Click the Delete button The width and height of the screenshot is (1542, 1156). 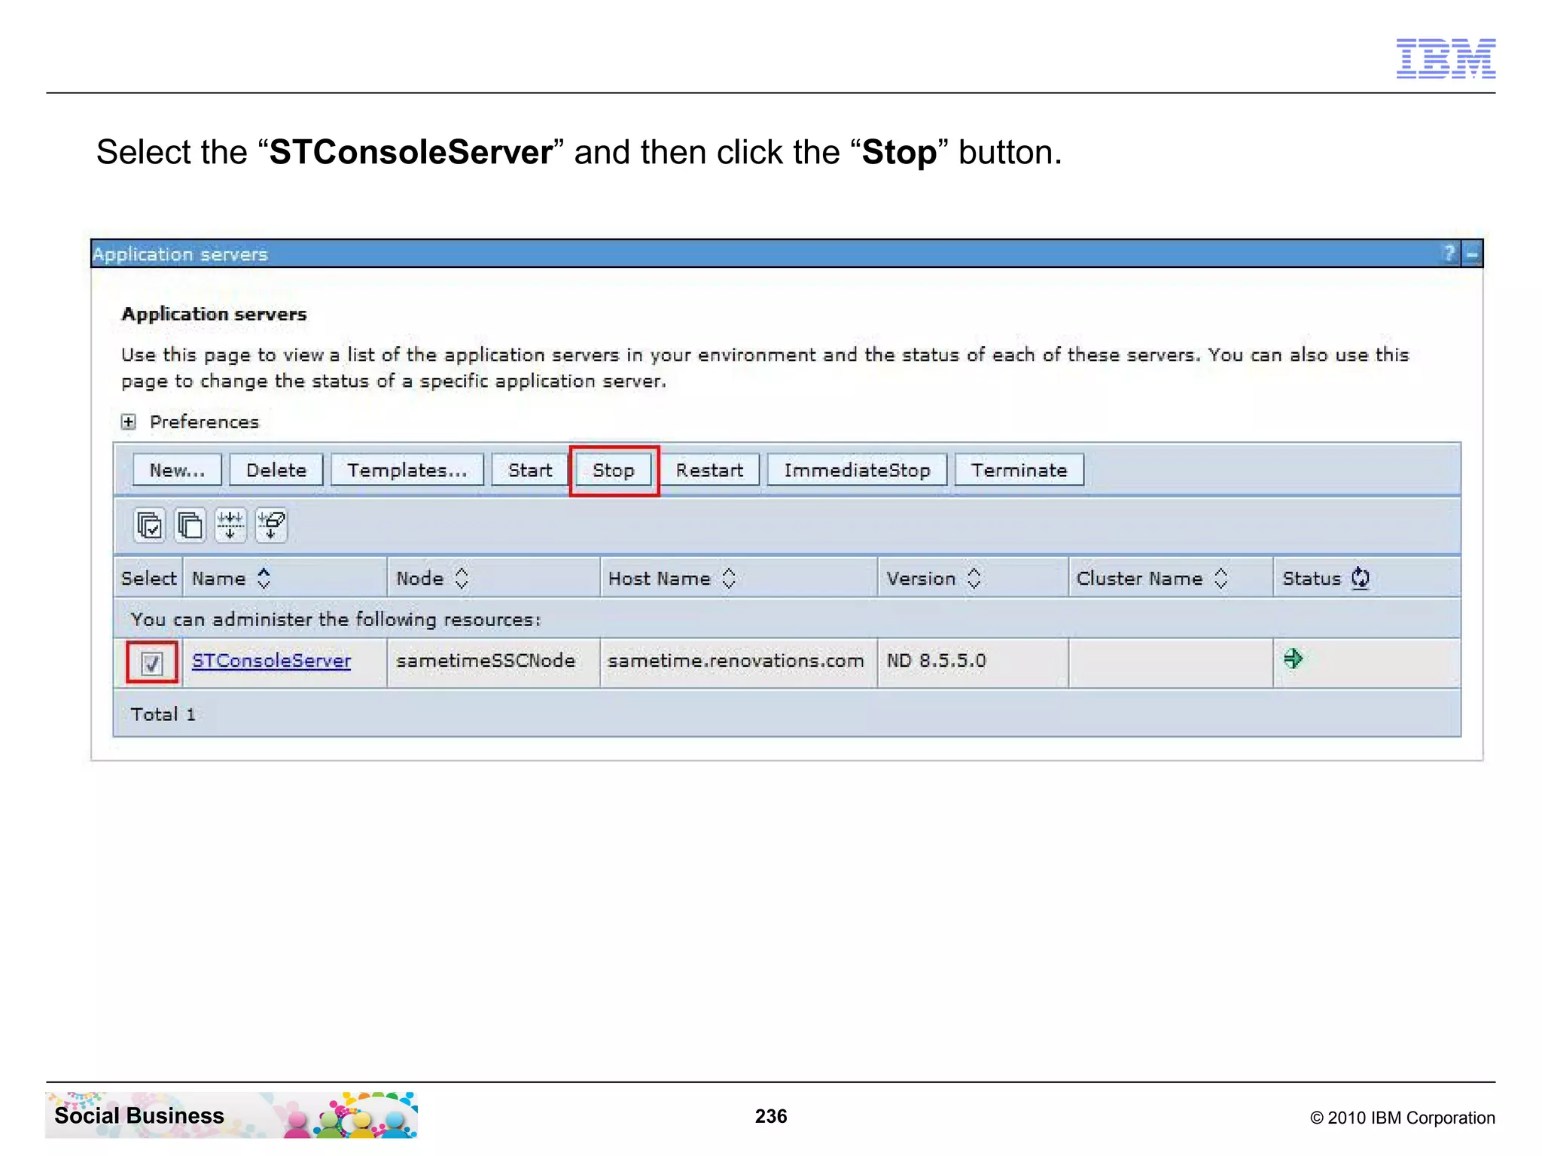(x=276, y=470)
